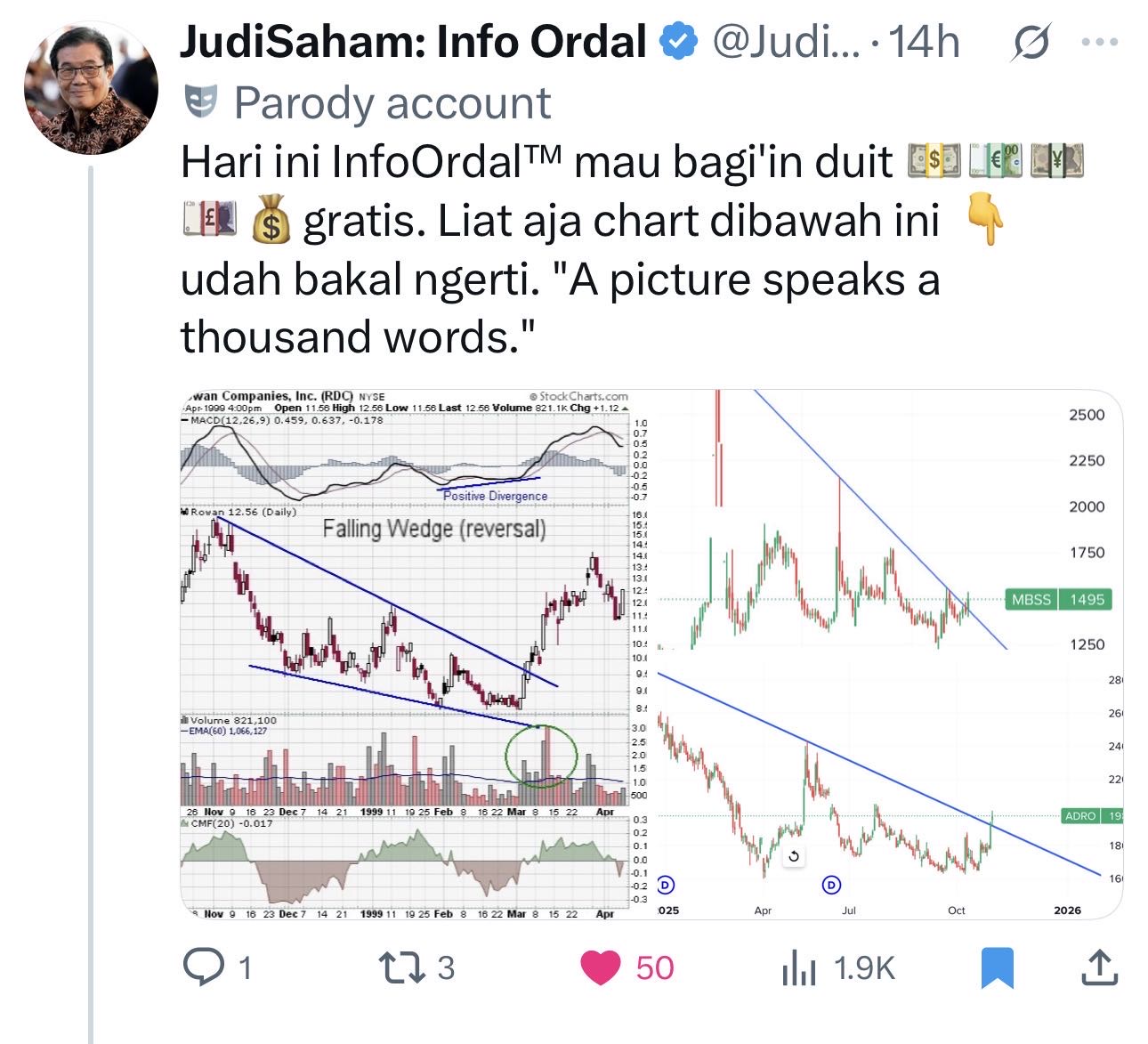This screenshot has width=1148, height=1044.
Task: Unlike the tweet using heart icon
Action: coord(601,967)
